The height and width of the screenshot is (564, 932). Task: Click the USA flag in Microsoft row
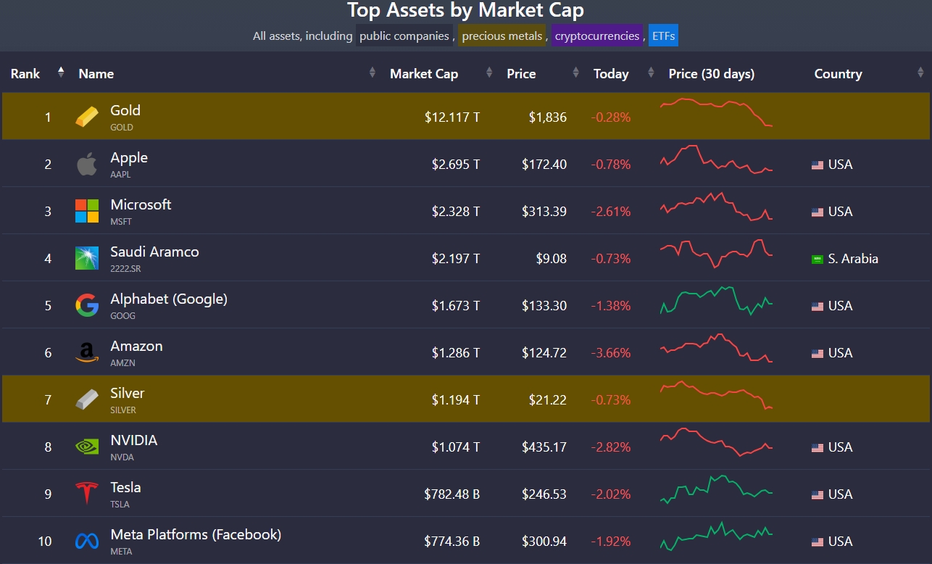tap(817, 212)
